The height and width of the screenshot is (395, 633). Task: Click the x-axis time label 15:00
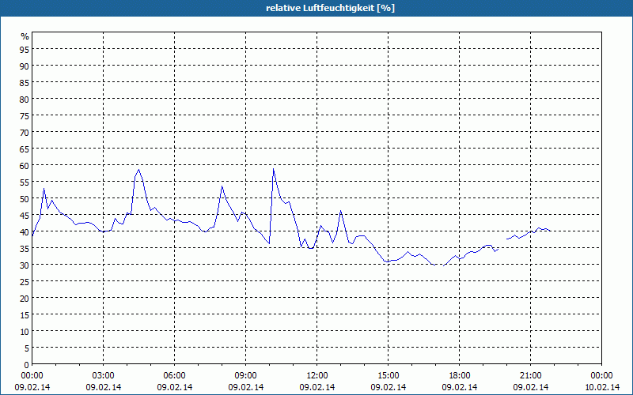(388, 376)
